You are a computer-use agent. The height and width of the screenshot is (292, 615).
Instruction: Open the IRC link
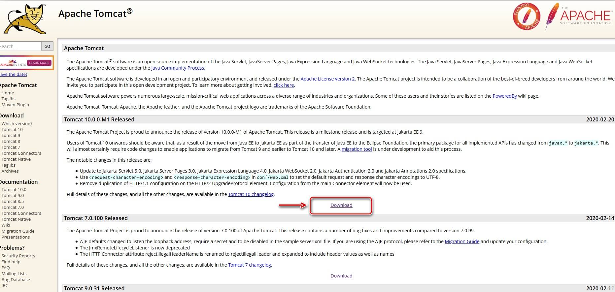5,285
